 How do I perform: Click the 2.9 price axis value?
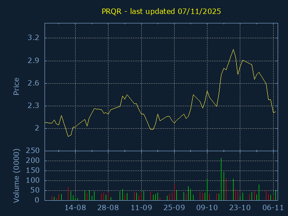[x=33, y=60]
